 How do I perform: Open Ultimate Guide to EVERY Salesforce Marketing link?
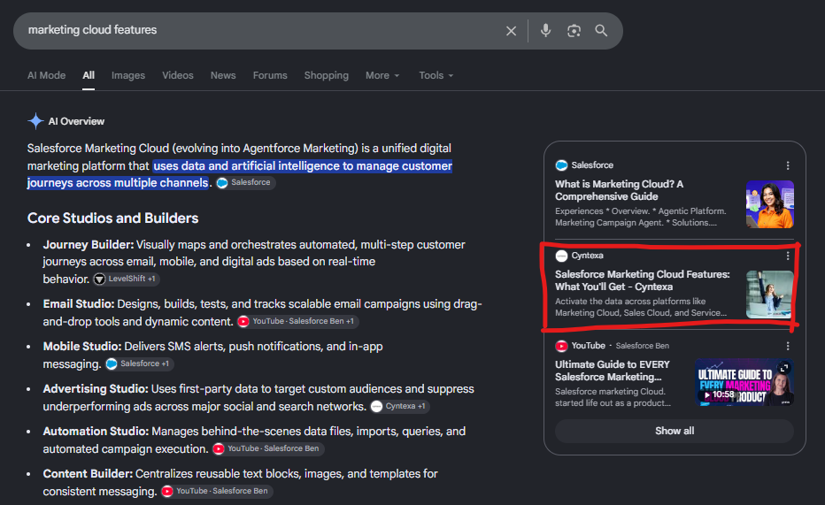(x=612, y=371)
